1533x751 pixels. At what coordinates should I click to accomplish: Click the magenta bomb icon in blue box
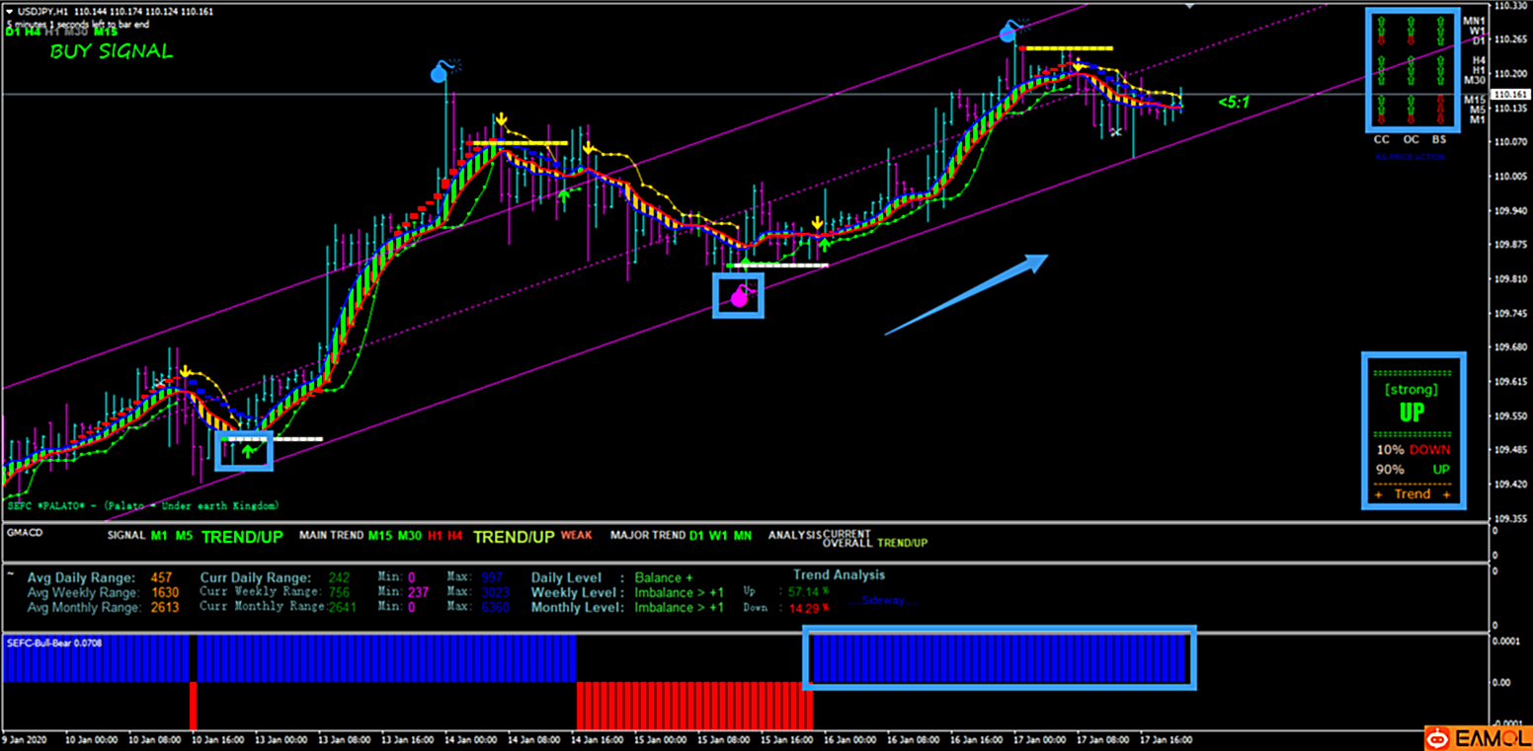coord(739,296)
